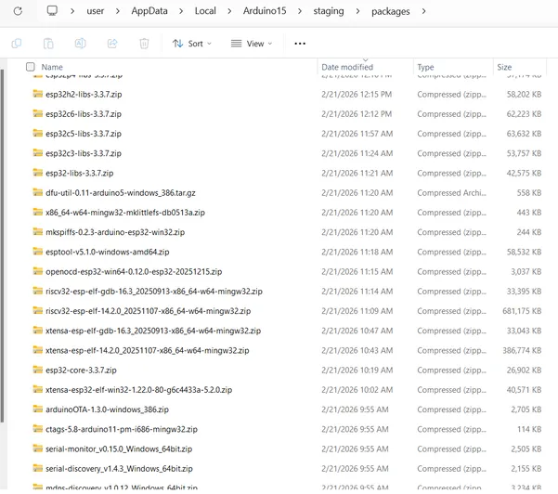Click size value 3,037 KB
Screen dimensions: 558x494
tap(526, 271)
